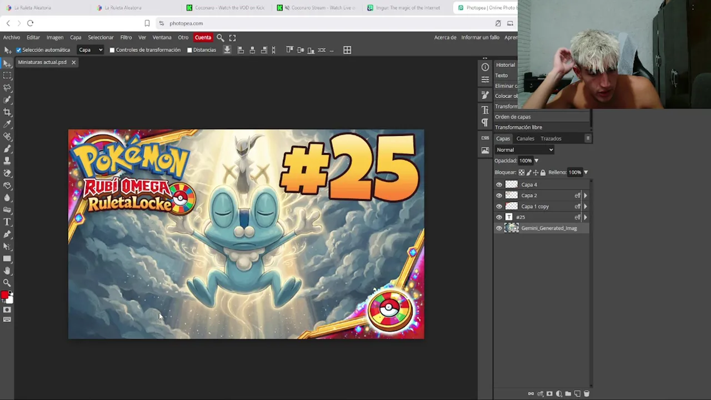
Task: Open the Relleno slider arrow
Action: [x=585, y=172]
